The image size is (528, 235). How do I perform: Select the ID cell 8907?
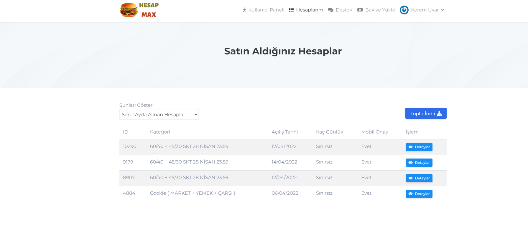[129, 178]
